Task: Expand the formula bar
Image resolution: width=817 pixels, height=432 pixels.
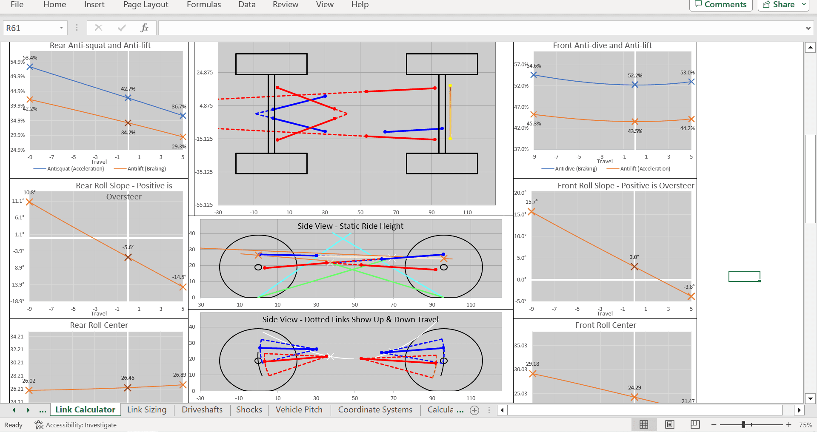Action: [x=808, y=28]
